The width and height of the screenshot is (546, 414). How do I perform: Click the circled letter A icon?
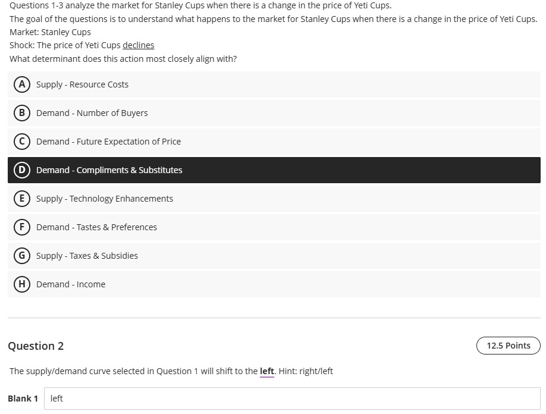click(x=22, y=84)
